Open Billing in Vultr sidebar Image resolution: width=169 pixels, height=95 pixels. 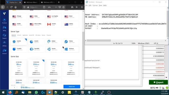[x=4, y=29]
